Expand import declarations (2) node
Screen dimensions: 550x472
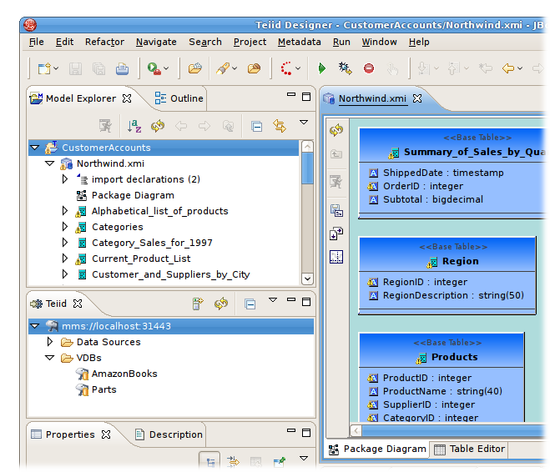click(x=65, y=179)
